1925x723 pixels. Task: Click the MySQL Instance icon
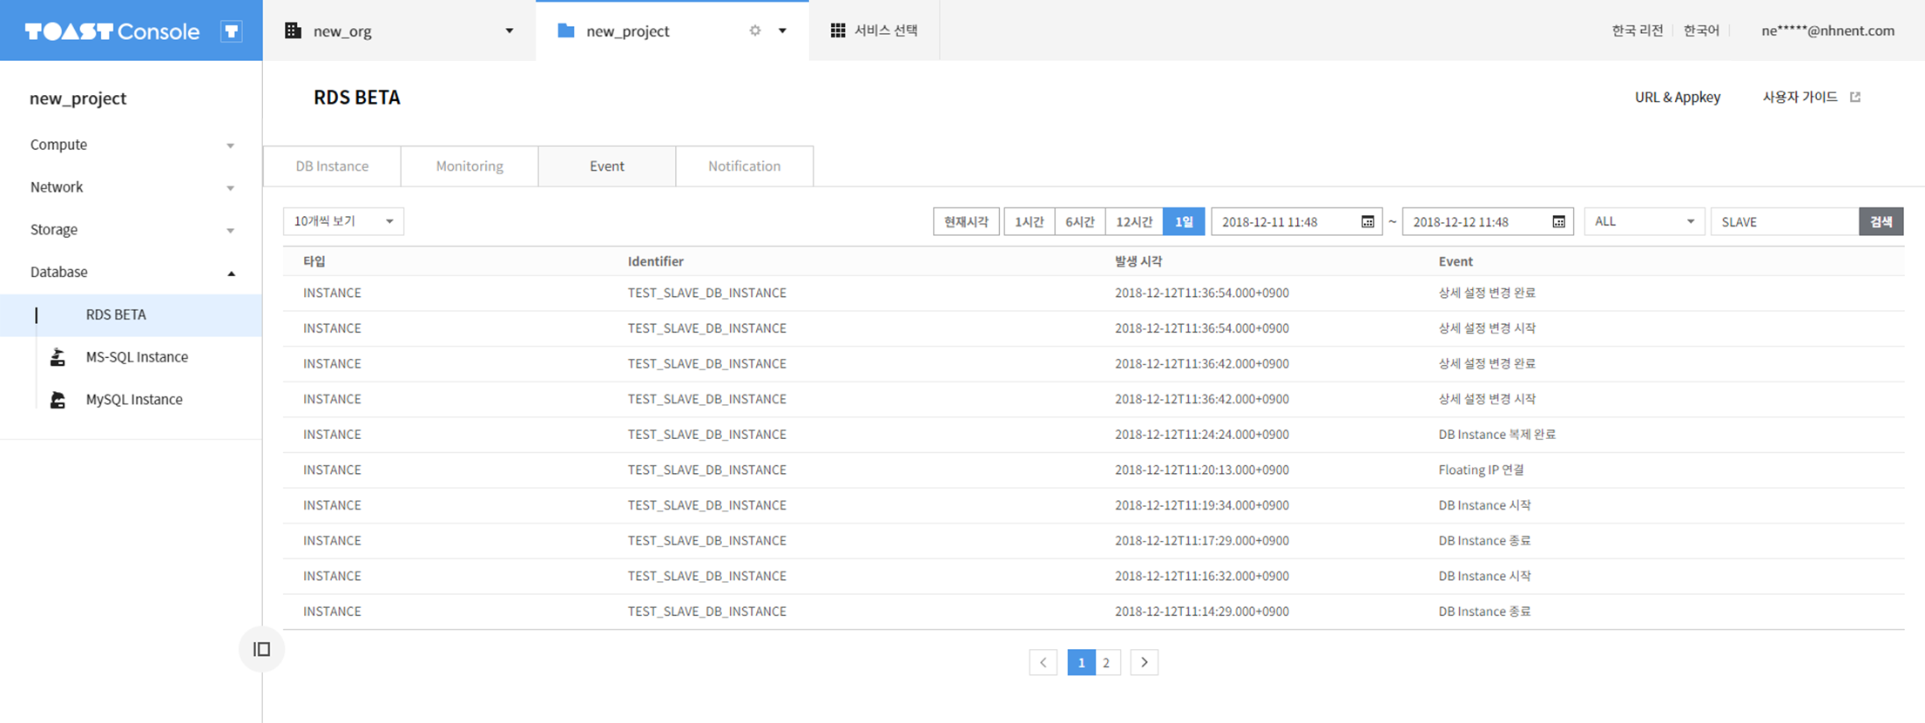click(x=57, y=400)
